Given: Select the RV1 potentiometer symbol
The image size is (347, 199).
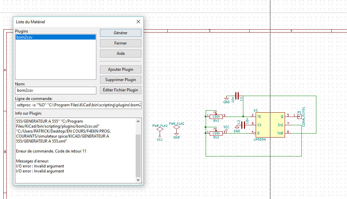Looking at the screenshot, I should (216, 116).
